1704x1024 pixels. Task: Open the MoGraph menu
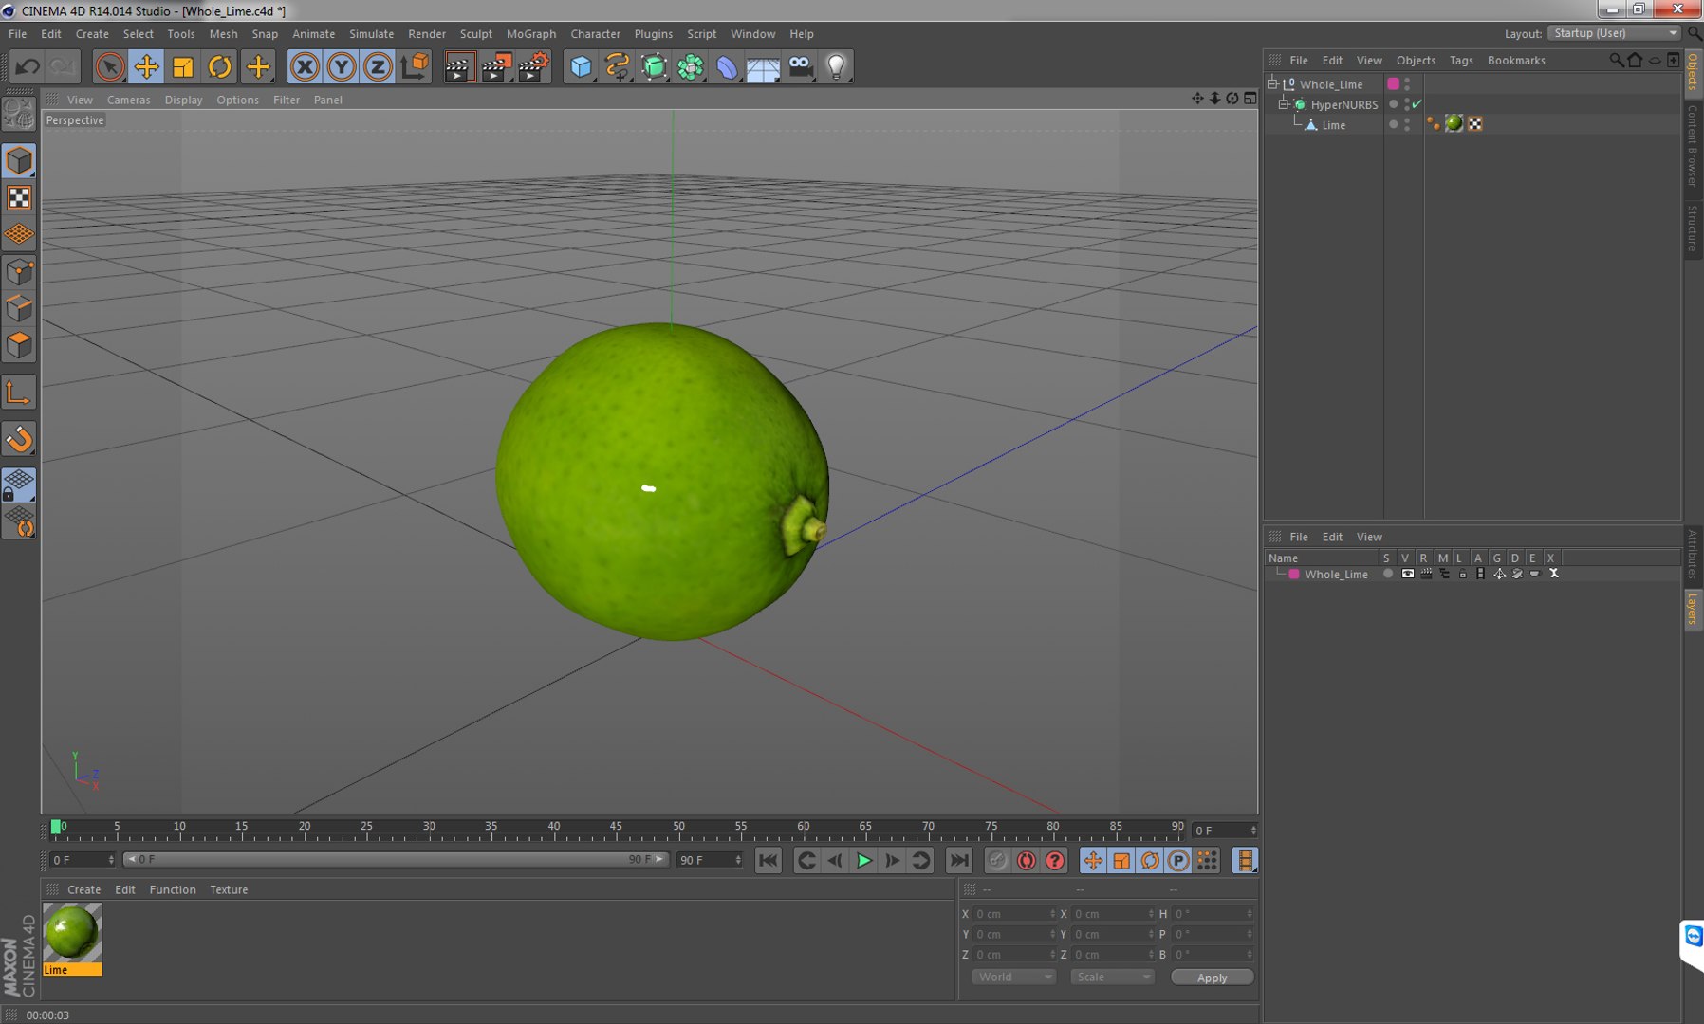(x=530, y=34)
